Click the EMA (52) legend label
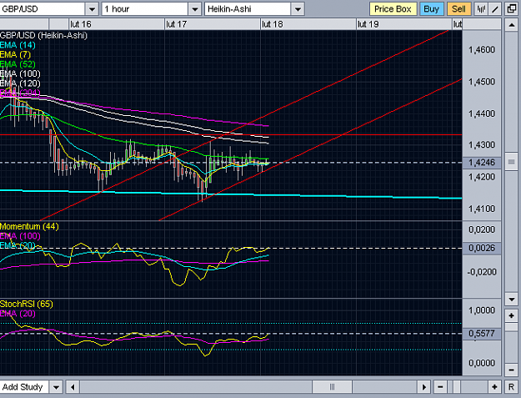The image size is (521, 398). point(18,64)
